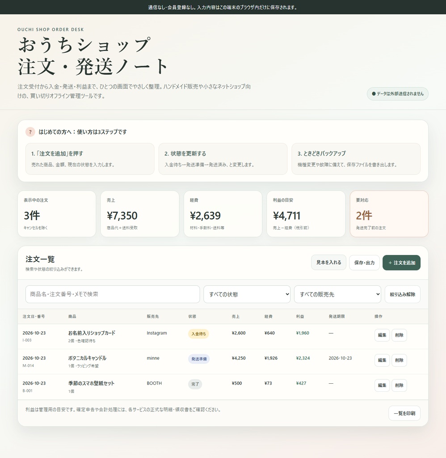
Task: Delete the ボタニカルキャンドル order
Action: pyautogui.click(x=399, y=360)
